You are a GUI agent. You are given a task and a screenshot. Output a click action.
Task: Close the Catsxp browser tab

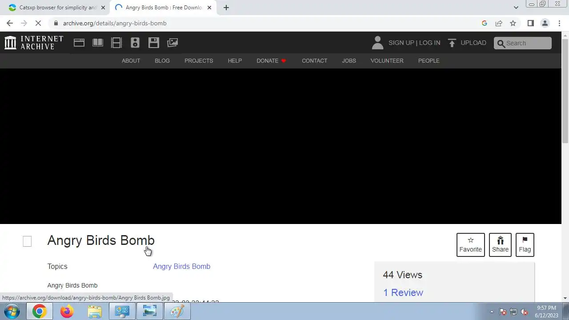tap(103, 8)
